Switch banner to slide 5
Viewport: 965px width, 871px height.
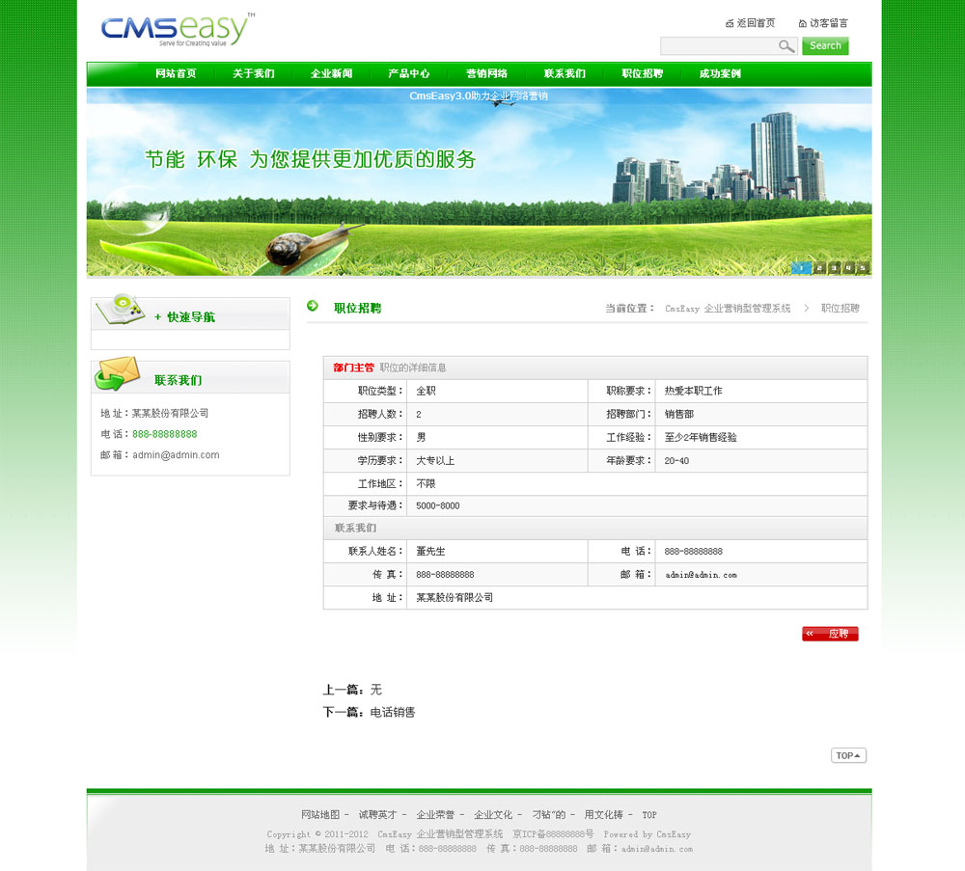[862, 268]
